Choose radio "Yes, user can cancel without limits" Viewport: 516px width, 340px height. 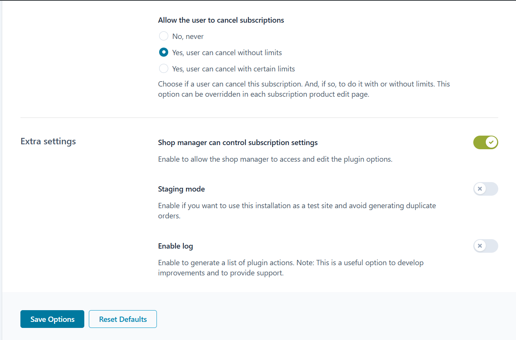coord(163,52)
